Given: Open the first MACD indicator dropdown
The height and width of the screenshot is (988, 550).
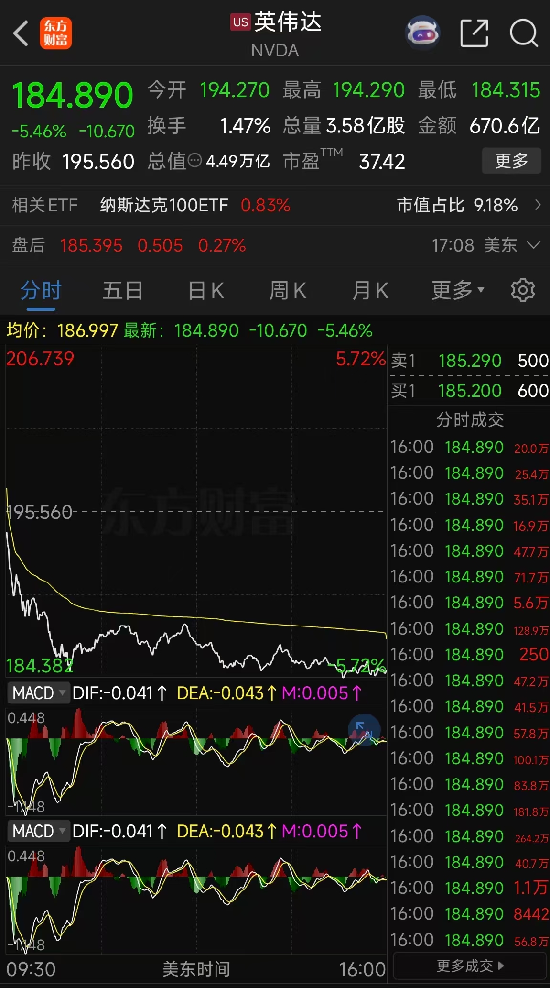Looking at the screenshot, I should coord(38,693).
